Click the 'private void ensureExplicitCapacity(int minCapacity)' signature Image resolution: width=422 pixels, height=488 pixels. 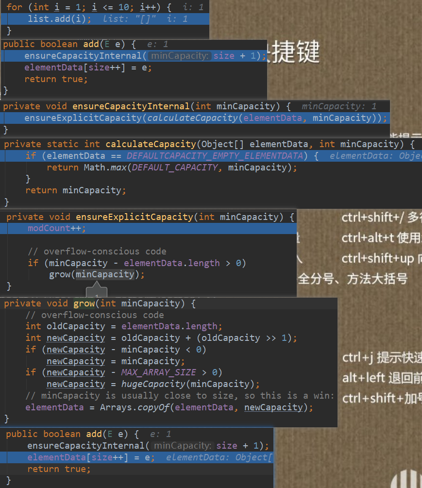[151, 217]
